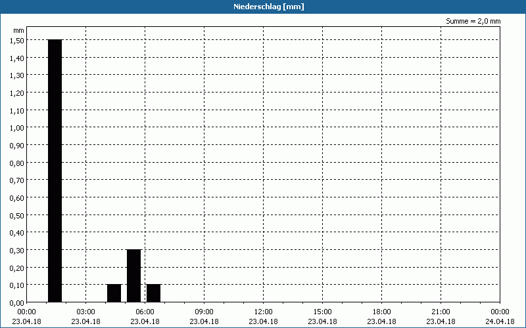The width and height of the screenshot is (526, 328).
Task: Click the 18:00 time label
Action: coord(382,312)
